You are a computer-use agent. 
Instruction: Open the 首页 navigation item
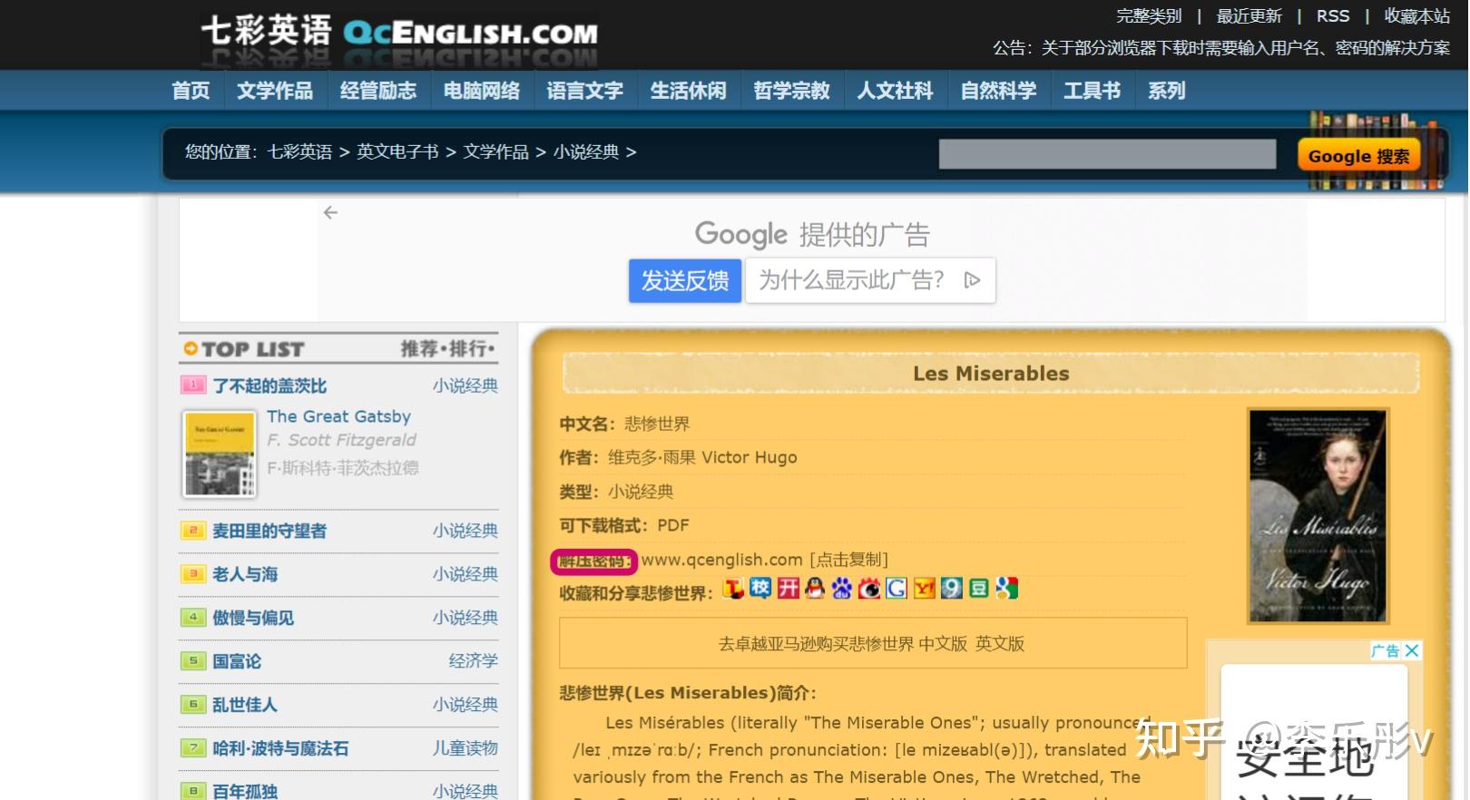tap(191, 91)
